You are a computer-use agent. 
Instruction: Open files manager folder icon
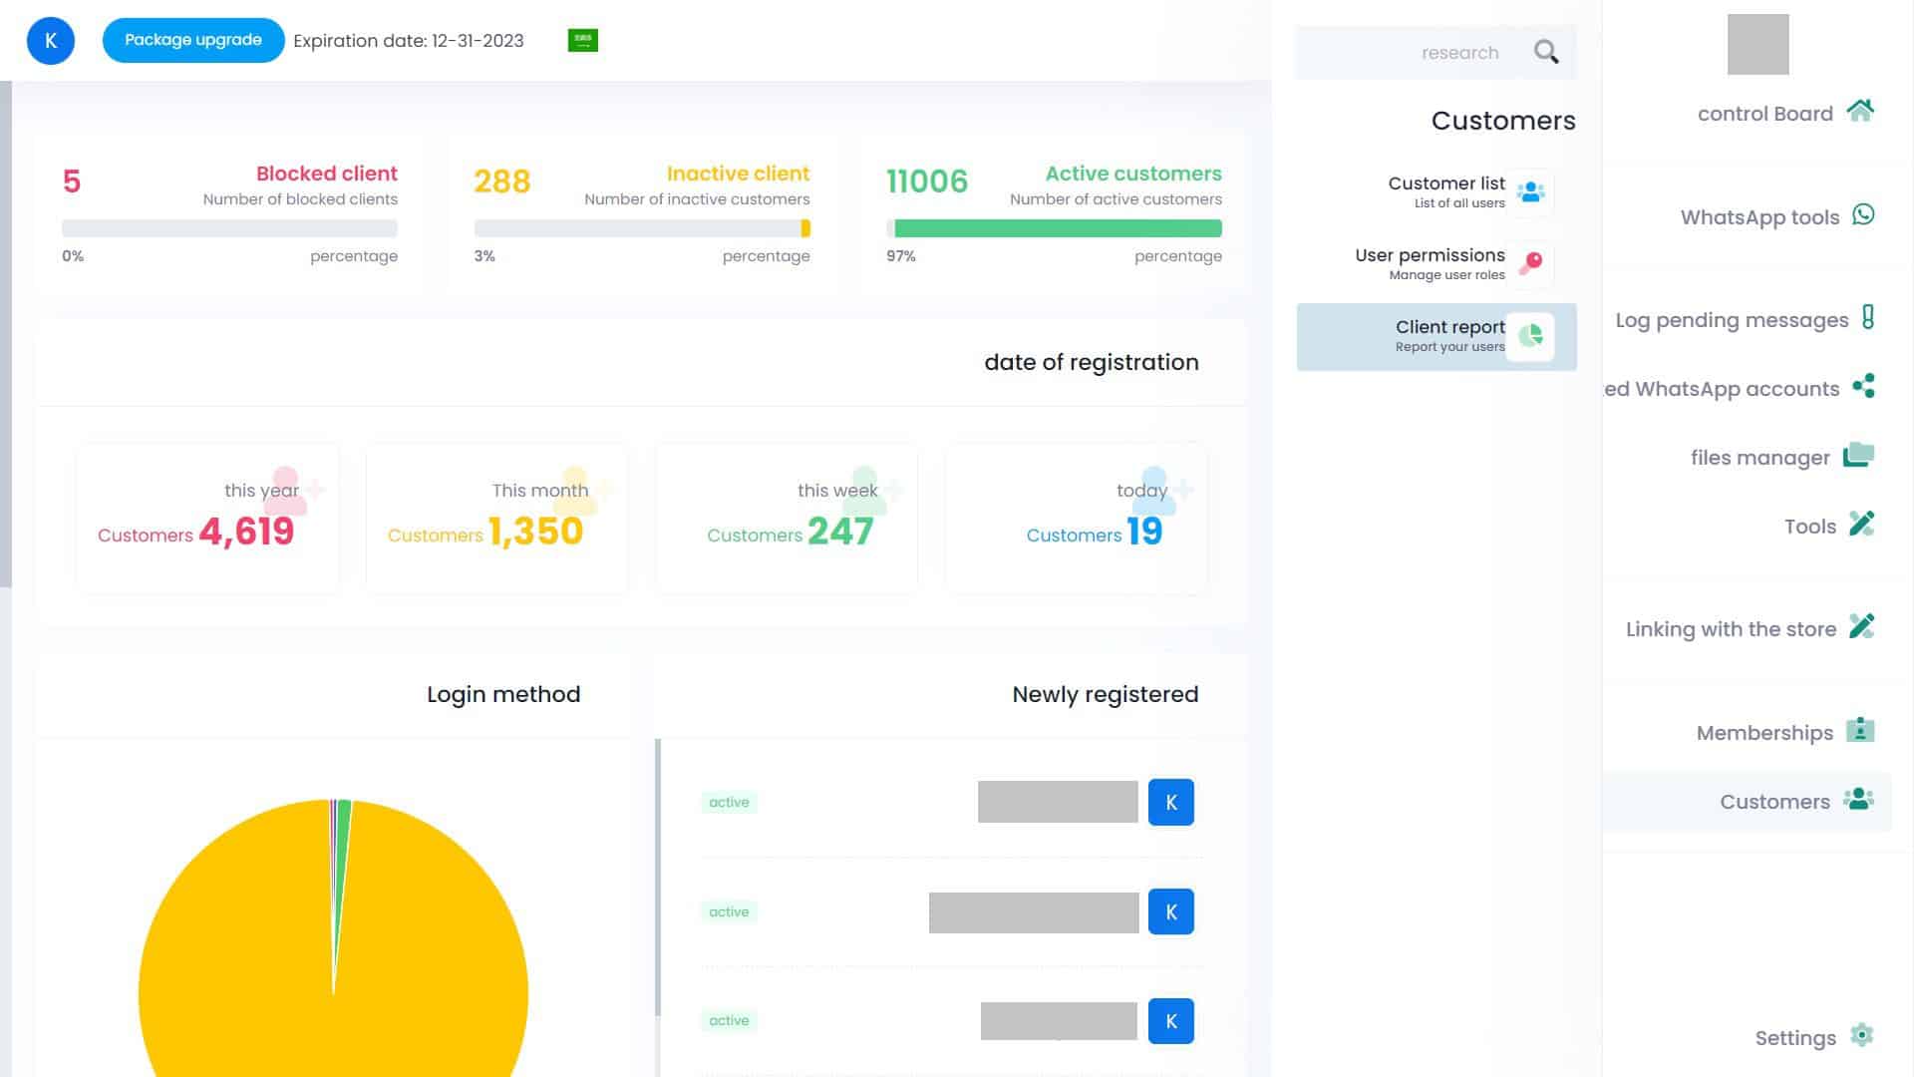point(1858,455)
